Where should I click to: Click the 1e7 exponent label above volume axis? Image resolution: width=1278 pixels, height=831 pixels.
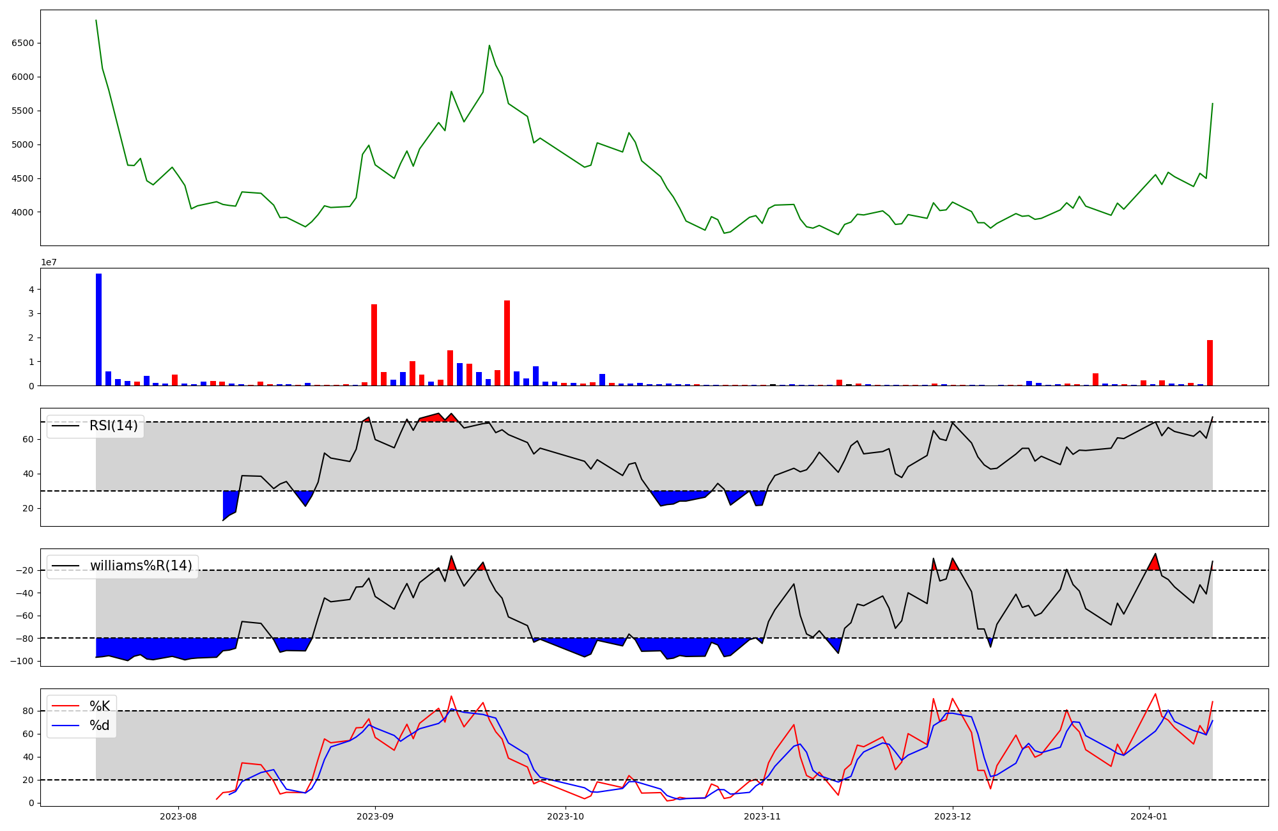[49, 263]
